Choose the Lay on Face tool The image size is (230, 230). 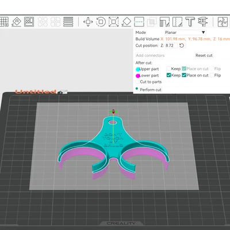click(126, 22)
